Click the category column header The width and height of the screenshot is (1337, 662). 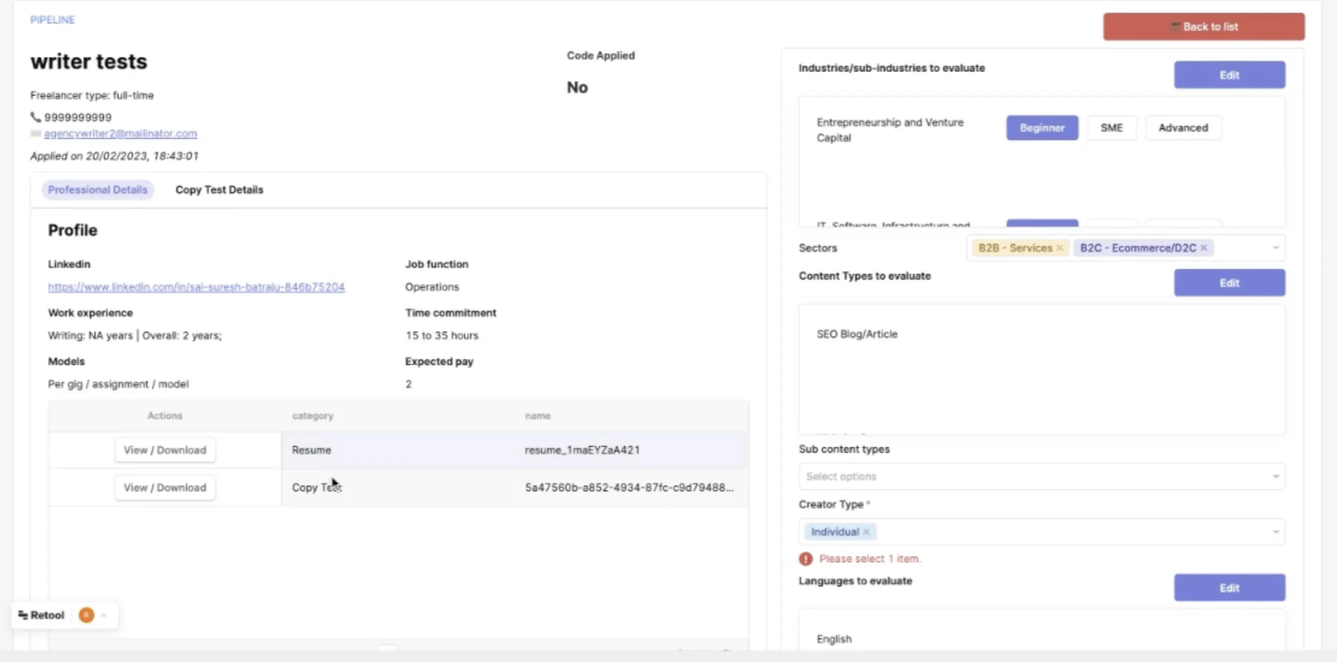click(x=313, y=416)
